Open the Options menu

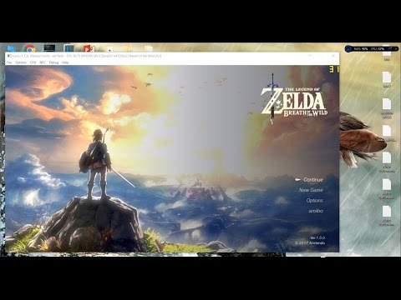pos(21,62)
